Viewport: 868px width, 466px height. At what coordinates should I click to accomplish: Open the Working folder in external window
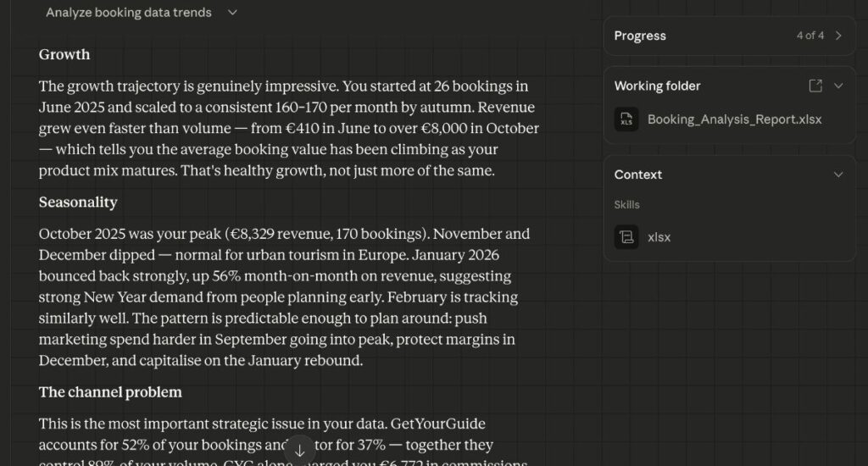click(x=815, y=86)
